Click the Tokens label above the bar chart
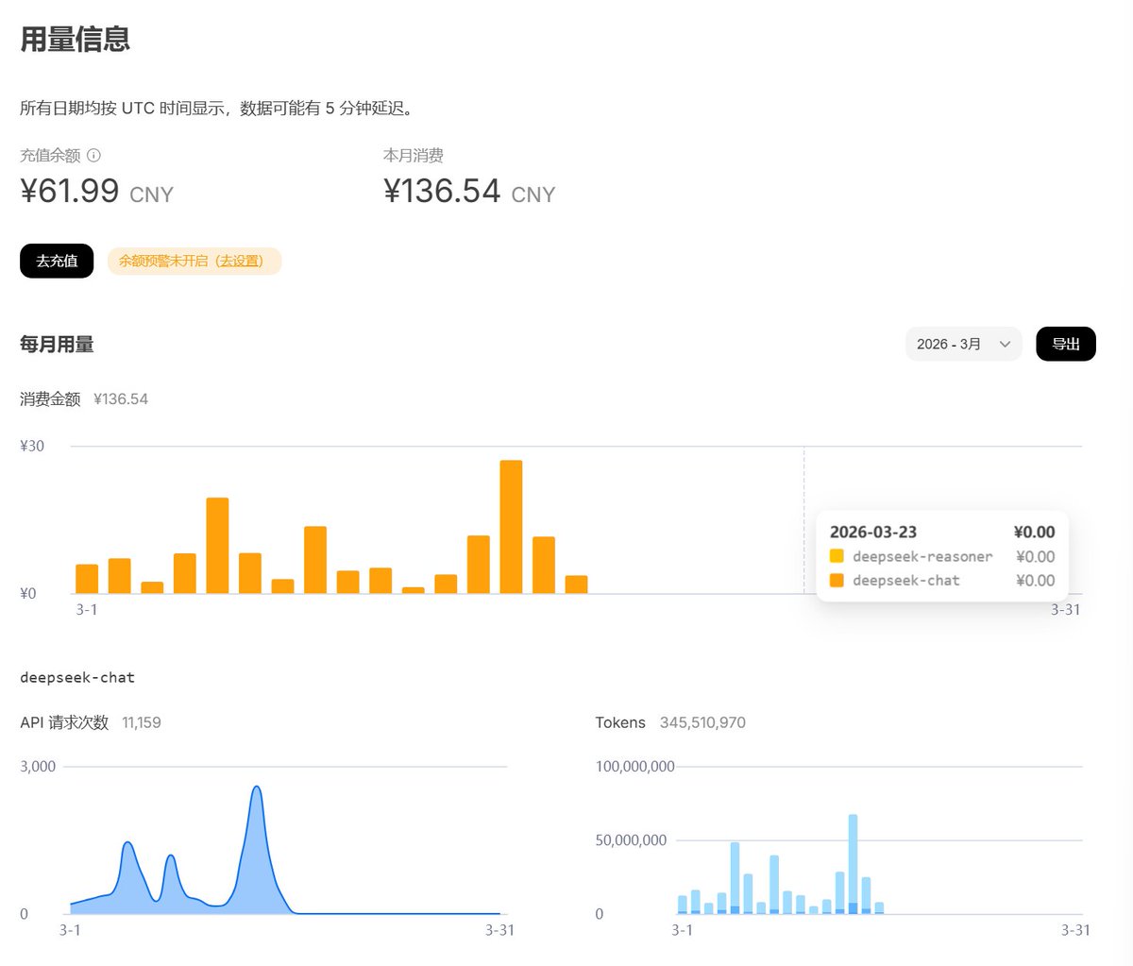The image size is (1133, 966). pyautogui.click(x=620, y=722)
